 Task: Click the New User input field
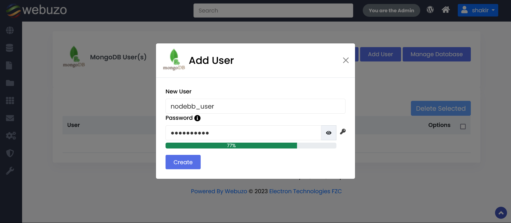(x=255, y=106)
